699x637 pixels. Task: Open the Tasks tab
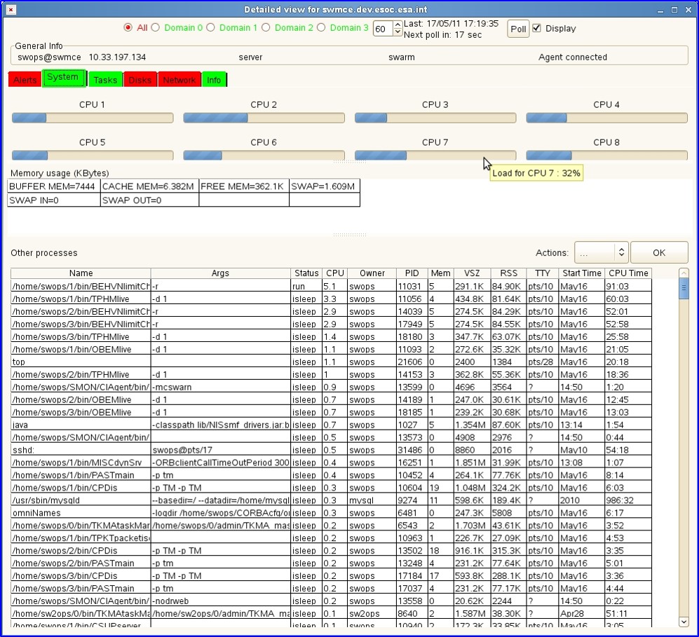pyautogui.click(x=105, y=80)
